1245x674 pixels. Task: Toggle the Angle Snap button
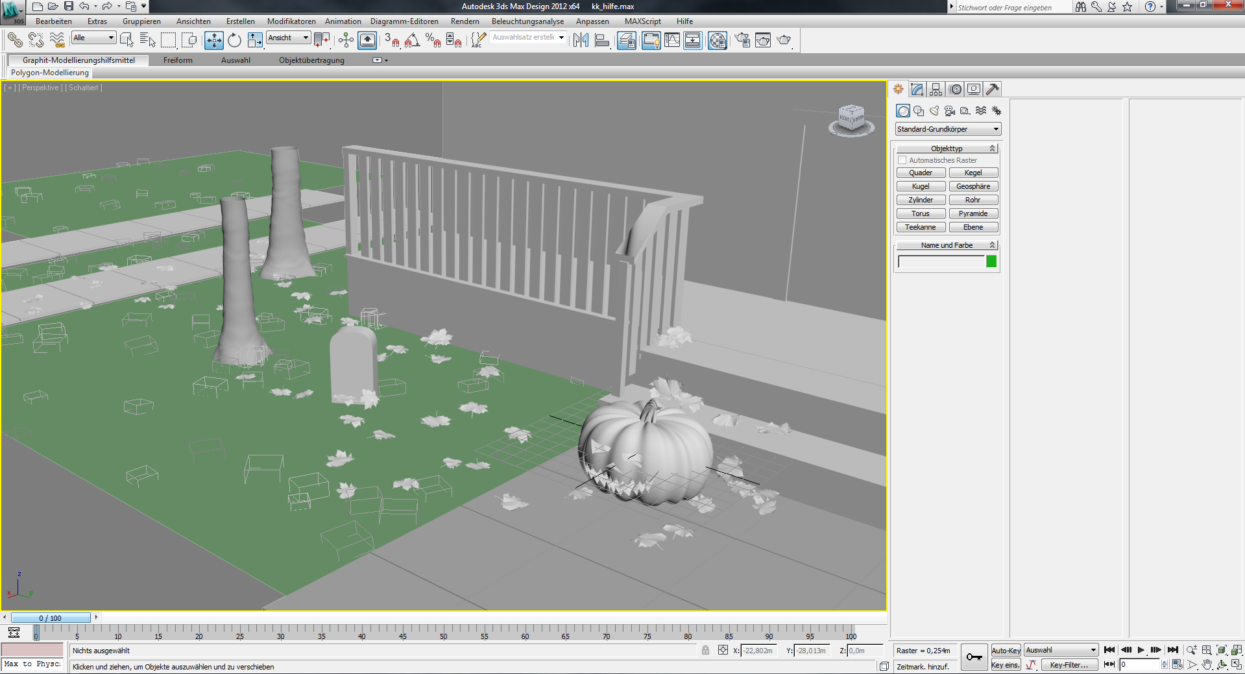click(x=412, y=40)
